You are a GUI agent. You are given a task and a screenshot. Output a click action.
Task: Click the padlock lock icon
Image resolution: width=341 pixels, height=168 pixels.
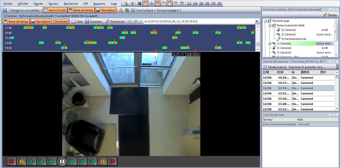(x=121, y=10)
